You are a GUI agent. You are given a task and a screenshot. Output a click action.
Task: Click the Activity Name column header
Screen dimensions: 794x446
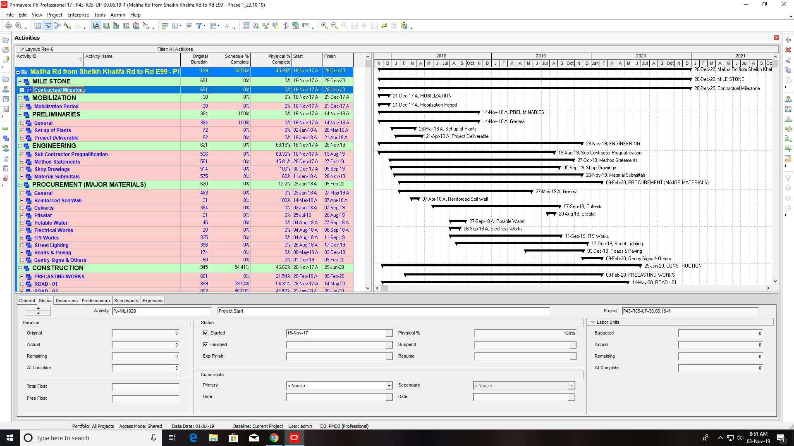click(132, 59)
